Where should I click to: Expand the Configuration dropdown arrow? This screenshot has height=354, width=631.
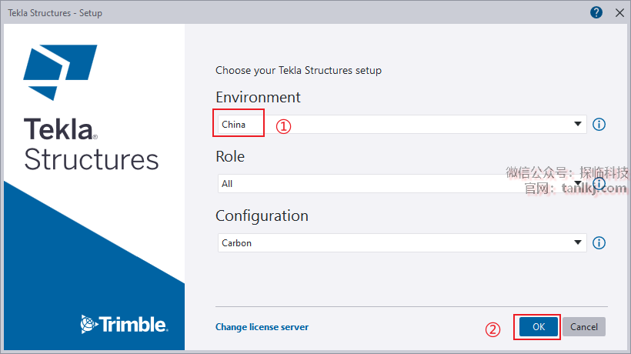click(578, 243)
